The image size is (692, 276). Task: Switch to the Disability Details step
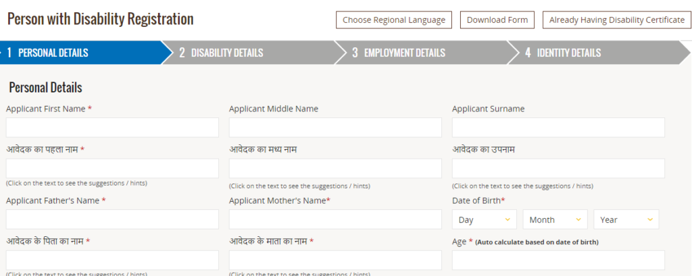[x=249, y=53]
